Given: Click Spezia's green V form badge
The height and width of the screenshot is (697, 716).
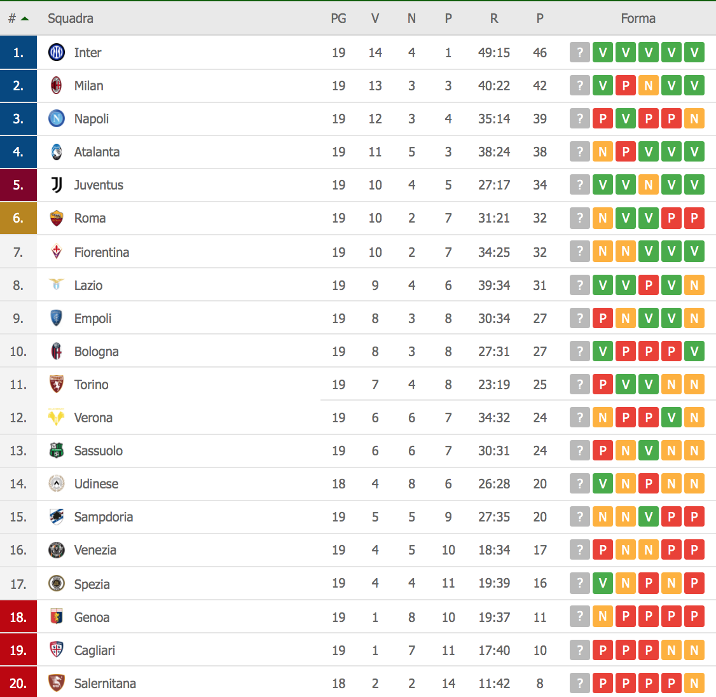Looking at the screenshot, I should (x=603, y=583).
